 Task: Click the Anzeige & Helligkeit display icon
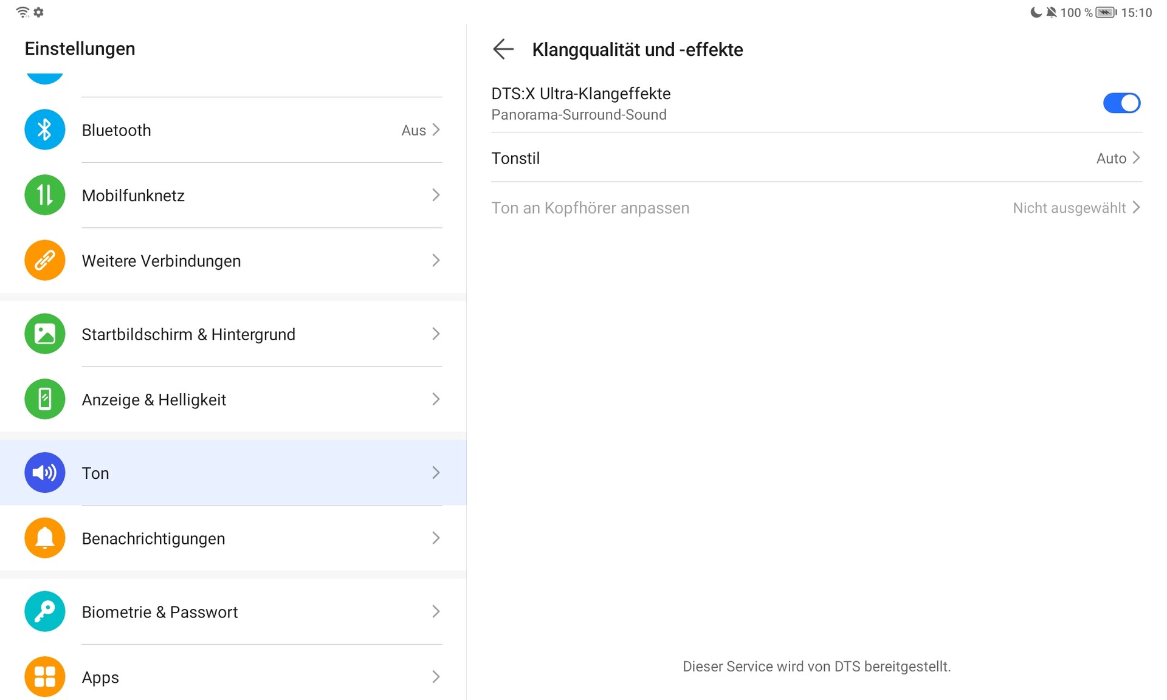click(44, 399)
